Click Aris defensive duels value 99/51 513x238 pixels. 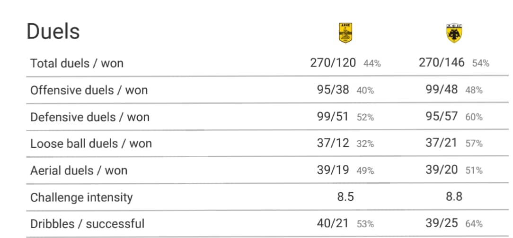click(x=333, y=117)
